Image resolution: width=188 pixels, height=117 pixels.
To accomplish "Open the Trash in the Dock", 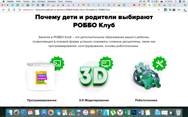I will pyautogui.click(x=178, y=113).
